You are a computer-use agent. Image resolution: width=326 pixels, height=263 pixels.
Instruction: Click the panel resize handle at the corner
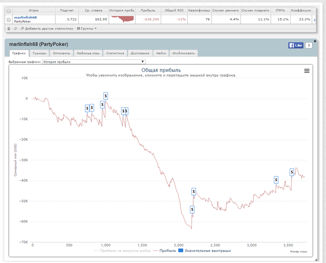pyautogui.click(x=316, y=259)
